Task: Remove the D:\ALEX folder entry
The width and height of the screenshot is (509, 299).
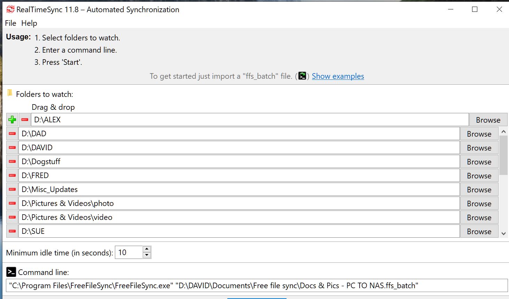Action: click(25, 120)
